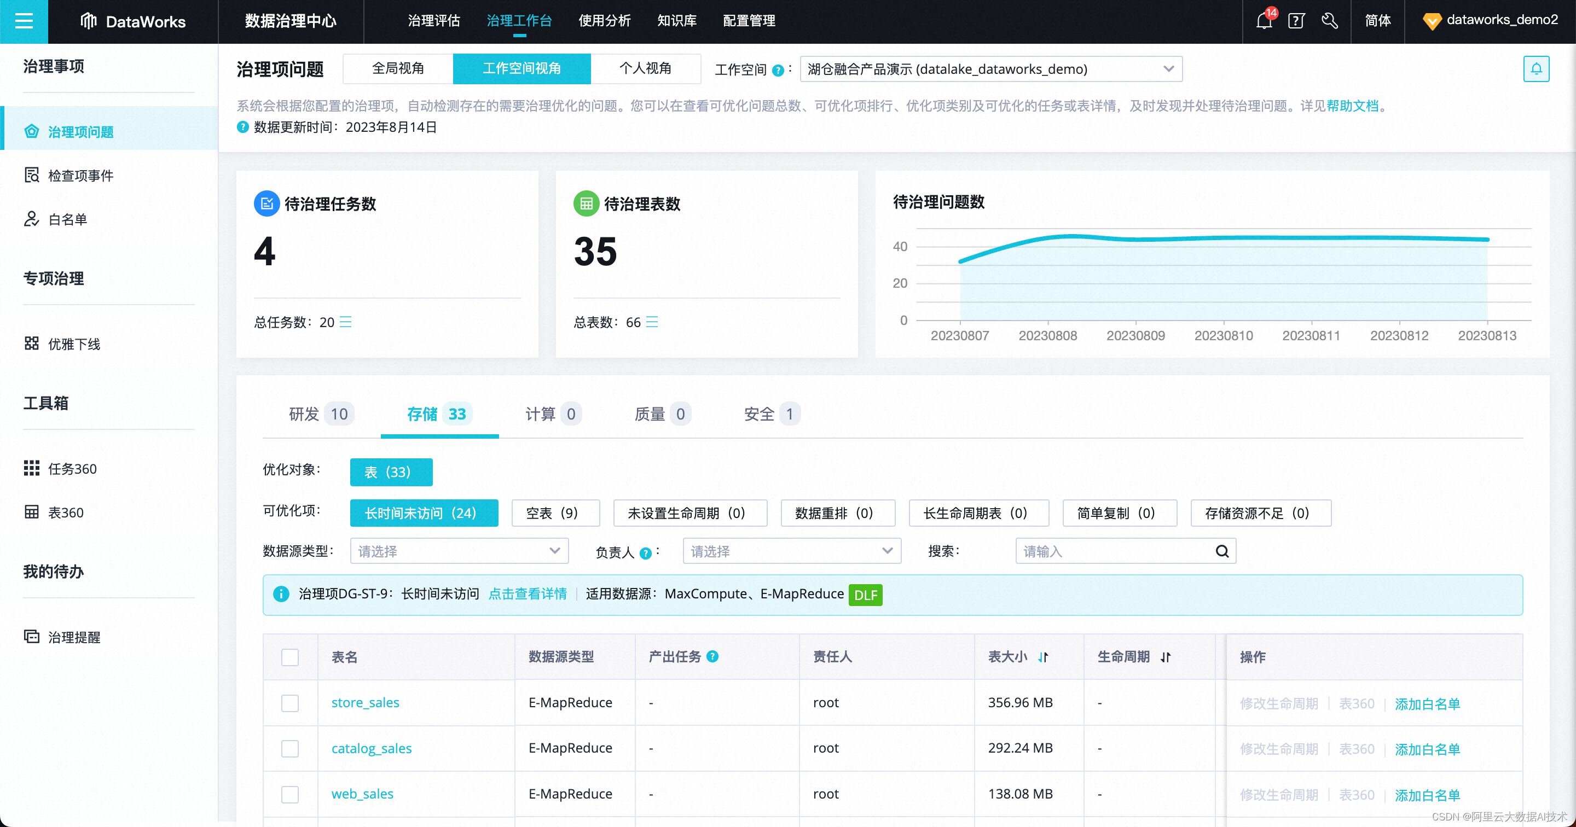Click the 表 (33) optimization object button
The width and height of the screenshot is (1576, 827).
point(391,472)
